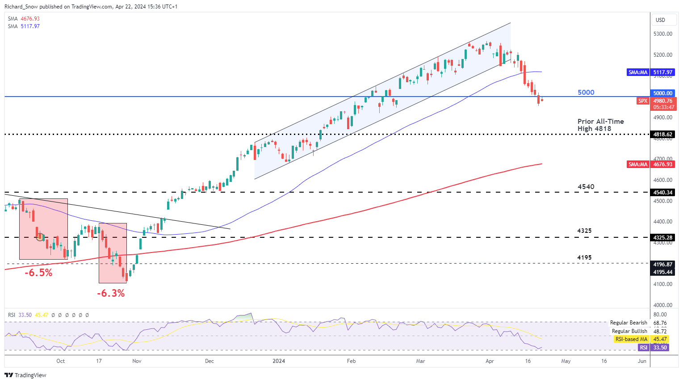Click the blue SMA:MA 5117.97 price tag
The height and width of the screenshot is (383, 683).
650,72
